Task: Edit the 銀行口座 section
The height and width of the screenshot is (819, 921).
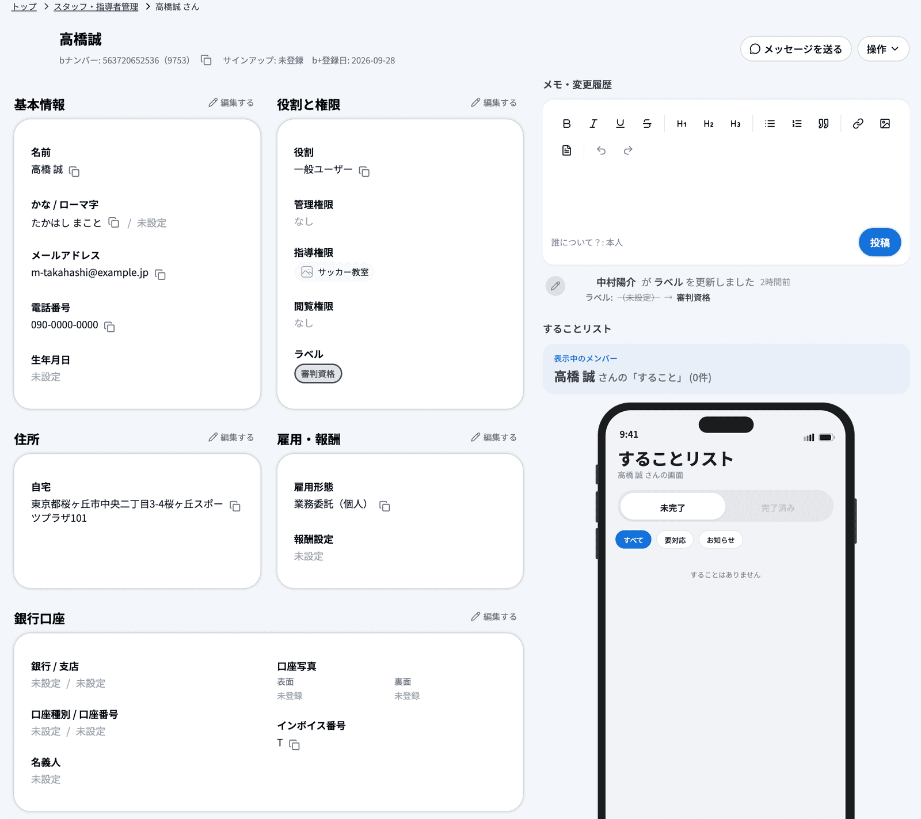Action: tap(494, 616)
